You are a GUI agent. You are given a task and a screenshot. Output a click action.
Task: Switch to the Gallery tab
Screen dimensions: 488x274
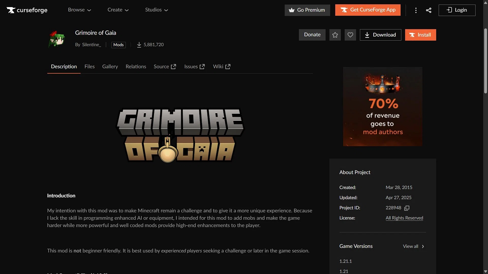click(110, 66)
